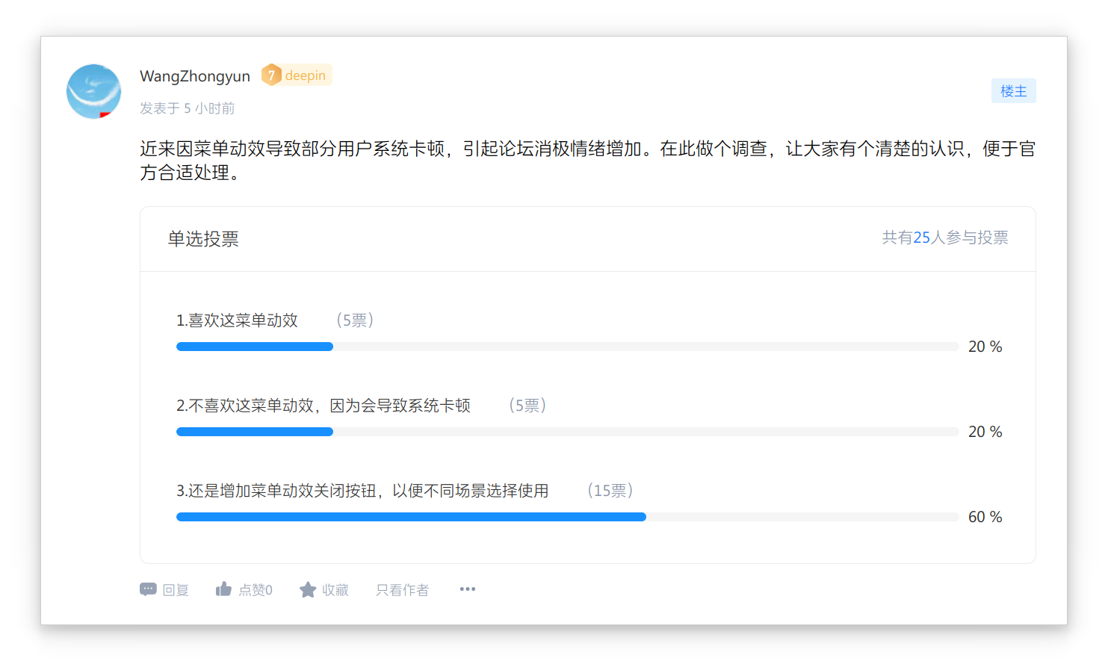Select option 3 增加菜单动效关闭按钮
1108x670 pixels.
[x=362, y=491]
